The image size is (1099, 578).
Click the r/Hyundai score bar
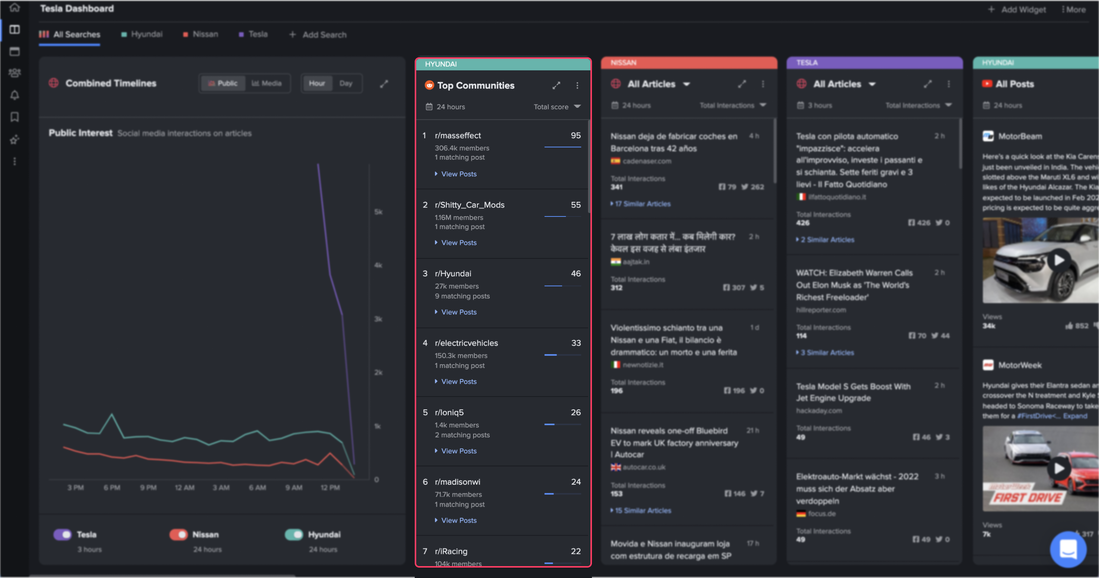(x=563, y=286)
